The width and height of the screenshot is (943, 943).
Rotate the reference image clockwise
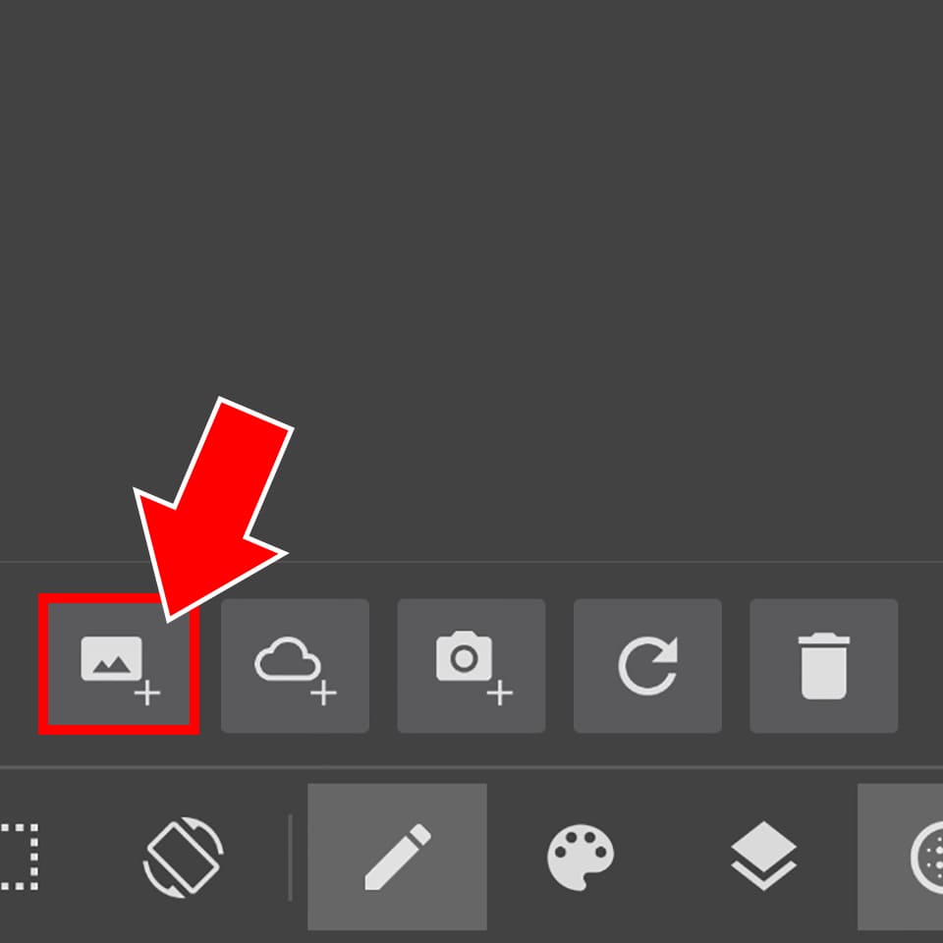click(x=647, y=666)
